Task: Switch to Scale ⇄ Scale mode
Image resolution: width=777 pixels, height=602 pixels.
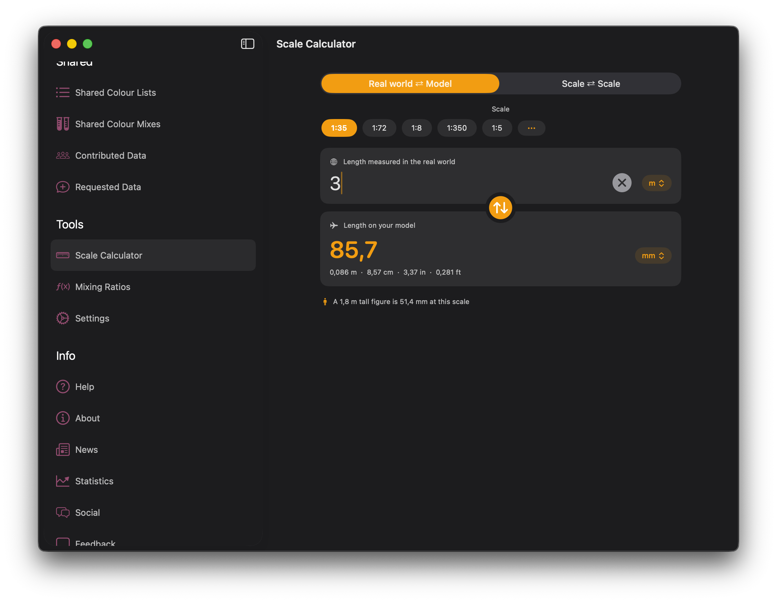Action: click(x=591, y=83)
